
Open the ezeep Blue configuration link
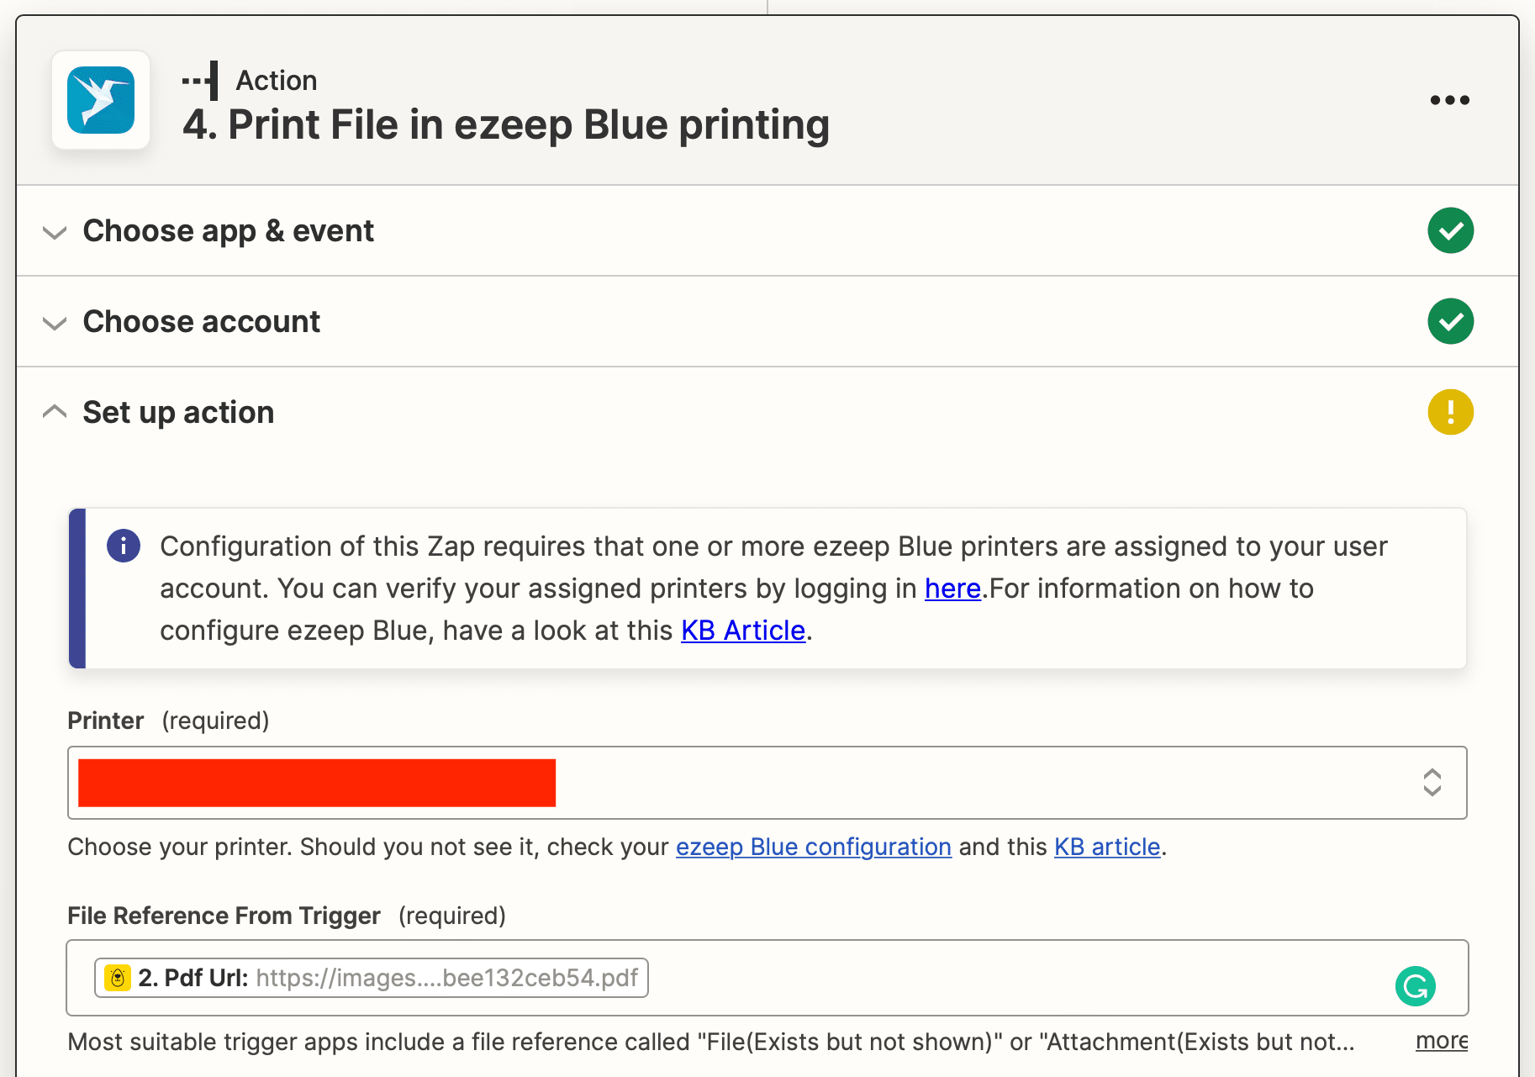[x=813, y=847]
